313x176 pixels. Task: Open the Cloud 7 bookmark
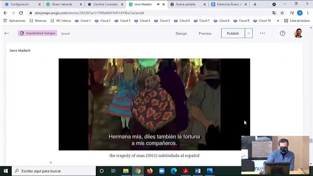[202, 20]
